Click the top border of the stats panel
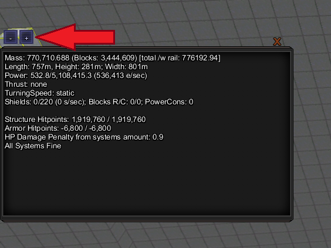This screenshot has height=248, width=331. (x=147, y=49)
